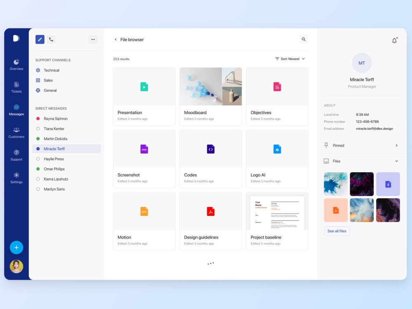
Task: Click the See all files button
Action: [x=337, y=231]
